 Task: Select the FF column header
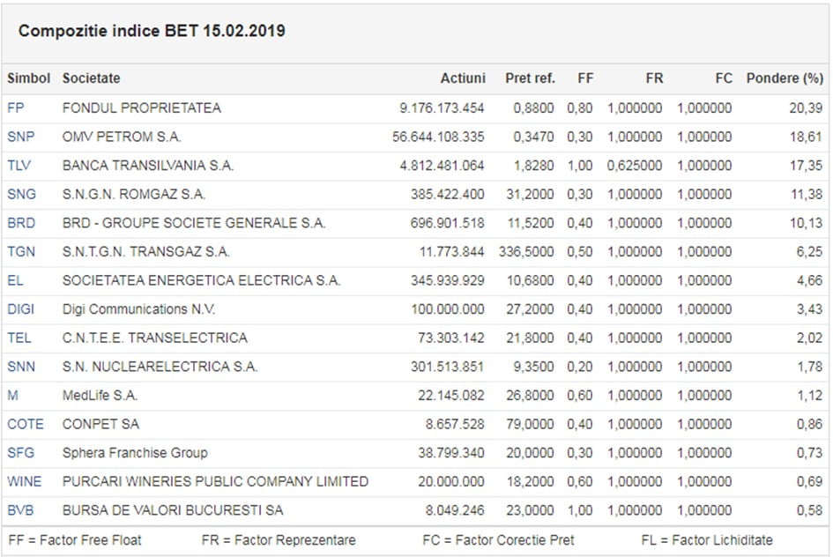coord(585,78)
